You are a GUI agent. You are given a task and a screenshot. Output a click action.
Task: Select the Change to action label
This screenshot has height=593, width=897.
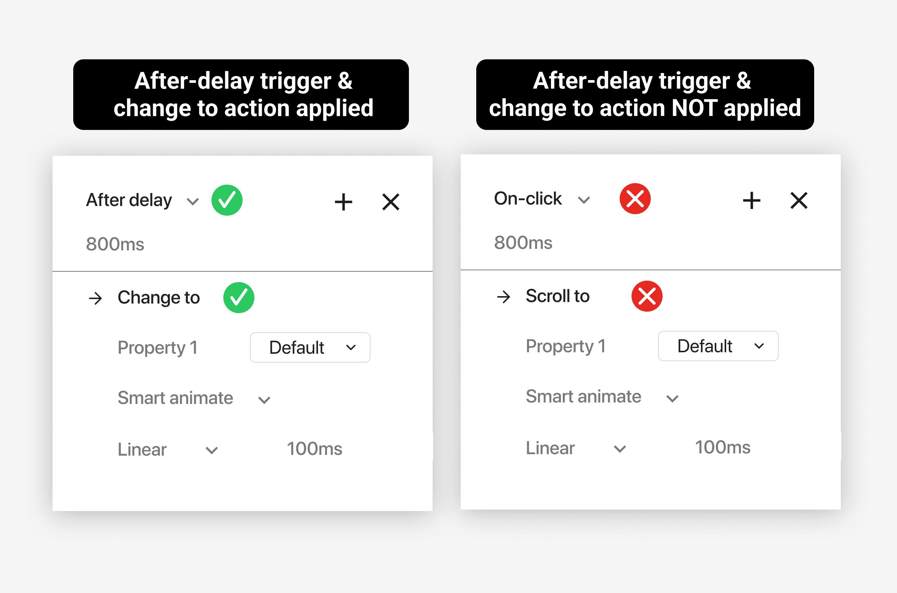point(159,298)
